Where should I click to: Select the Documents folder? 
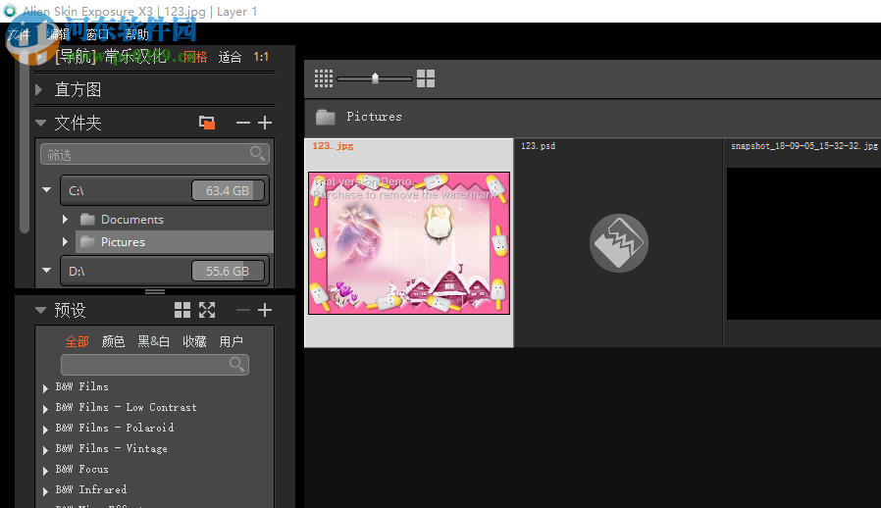132,219
